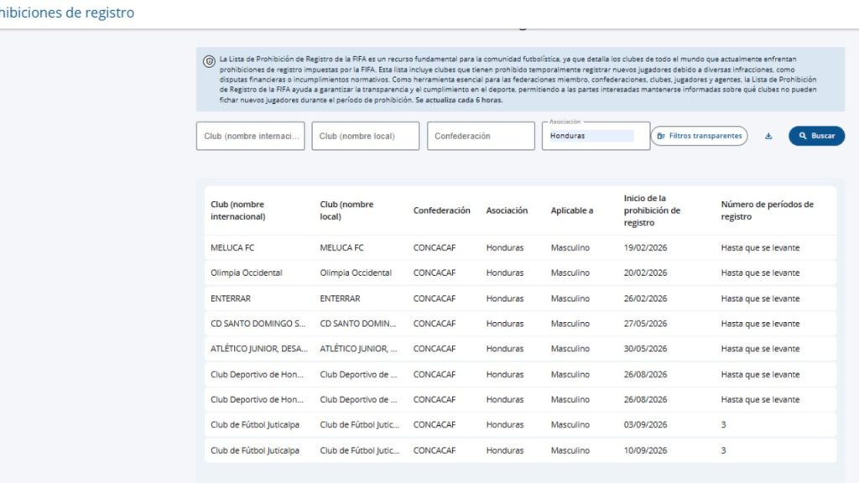Click the Confederación table column header
Image resolution: width=859 pixels, height=483 pixels.
point(441,210)
